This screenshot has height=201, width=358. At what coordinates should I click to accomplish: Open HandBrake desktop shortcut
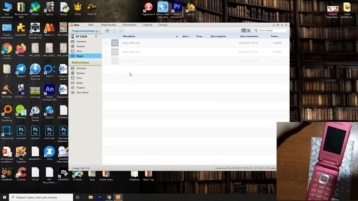(7, 174)
